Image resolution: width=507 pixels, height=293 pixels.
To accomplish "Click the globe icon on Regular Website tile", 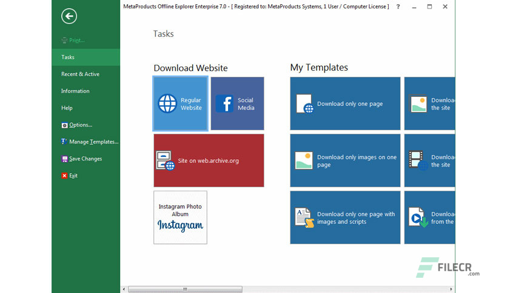I will point(167,104).
